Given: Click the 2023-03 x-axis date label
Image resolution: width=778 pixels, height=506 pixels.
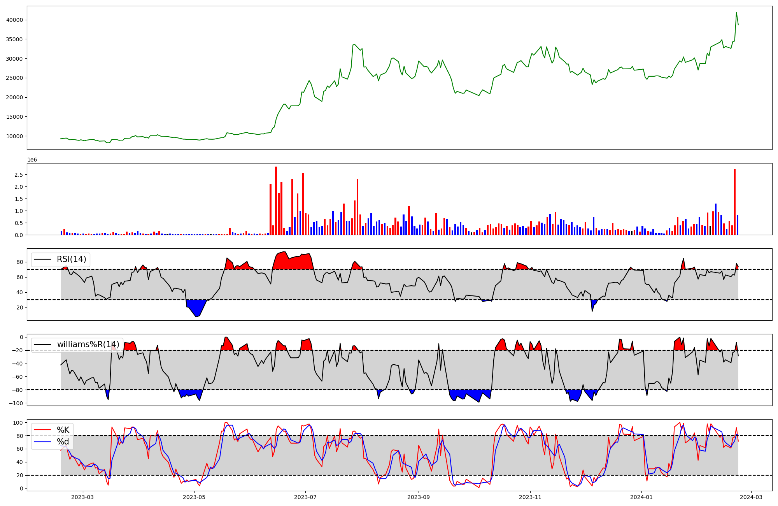Looking at the screenshot, I should pyautogui.click(x=82, y=497).
